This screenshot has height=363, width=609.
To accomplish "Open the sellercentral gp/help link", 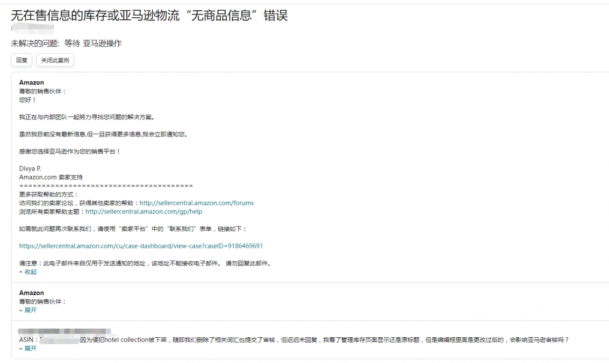I will click(x=144, y=211).
